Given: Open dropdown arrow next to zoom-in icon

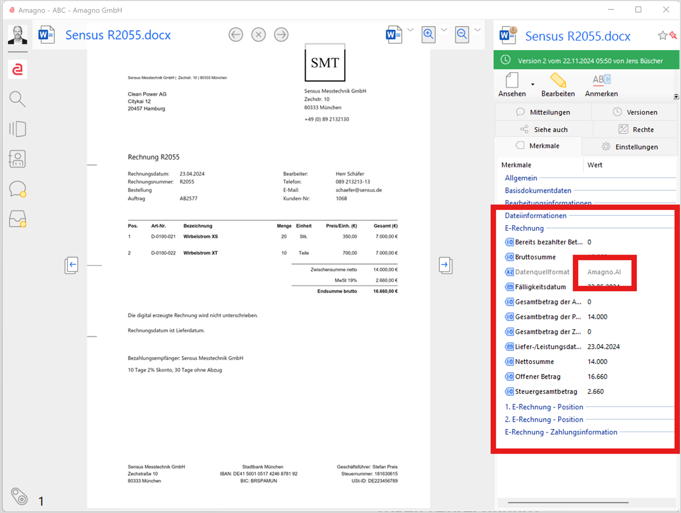Looking at the screenshot, I should [x=444, y=29].
